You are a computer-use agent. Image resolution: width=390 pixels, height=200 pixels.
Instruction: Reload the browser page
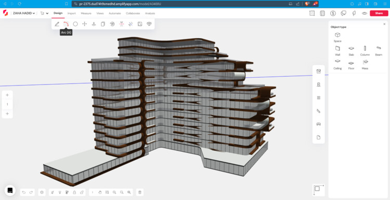pos(20,4)
